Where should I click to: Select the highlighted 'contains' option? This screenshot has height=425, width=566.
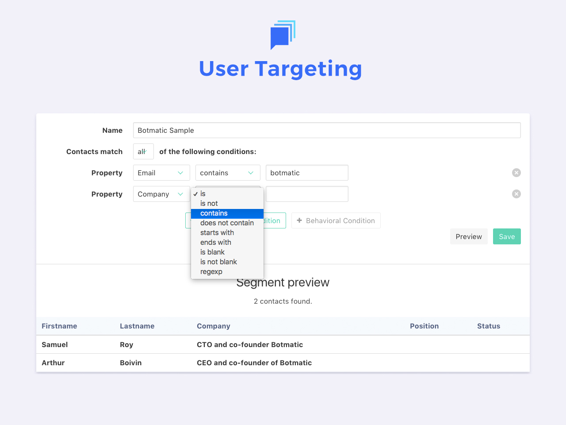[227, 213]
